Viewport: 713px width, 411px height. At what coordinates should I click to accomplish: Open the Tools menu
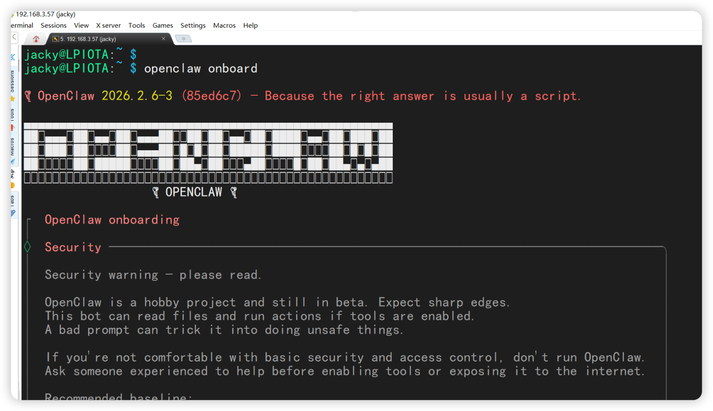point(137,25)
